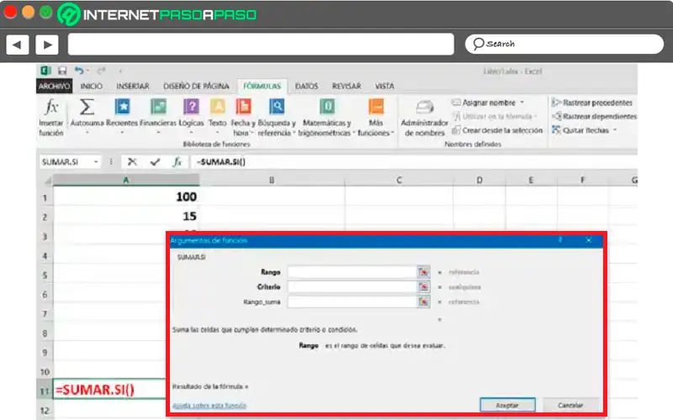
Task: Click Rastrear dependientes
Action: pos(594,116)
